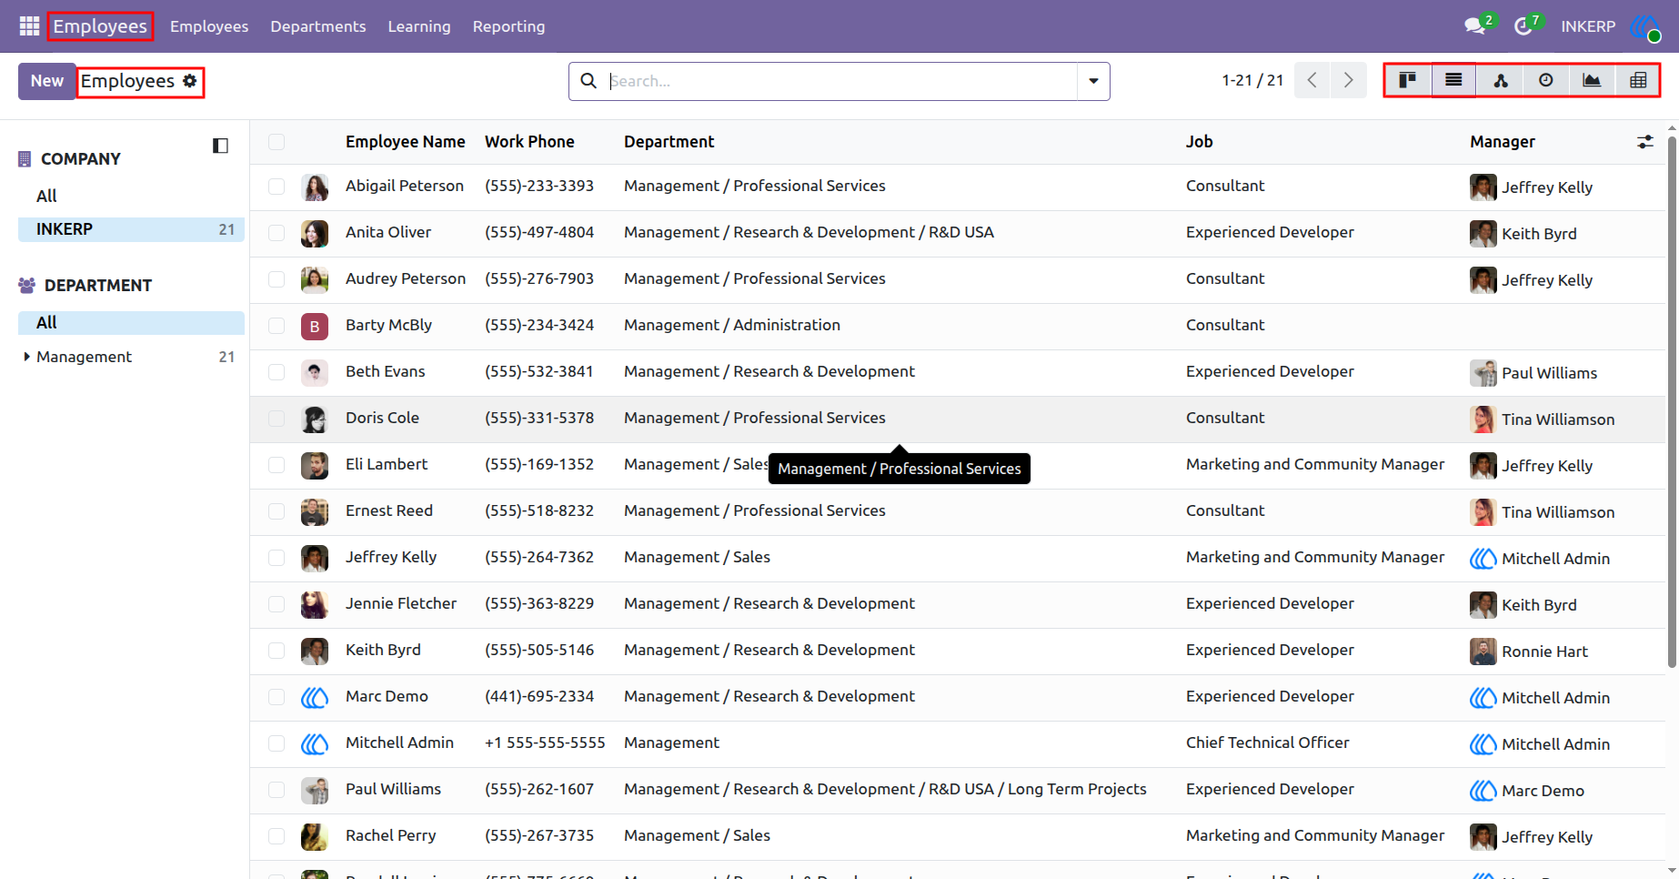
Task: Collapse the left filter side panel
Action: tap(220, 146)
